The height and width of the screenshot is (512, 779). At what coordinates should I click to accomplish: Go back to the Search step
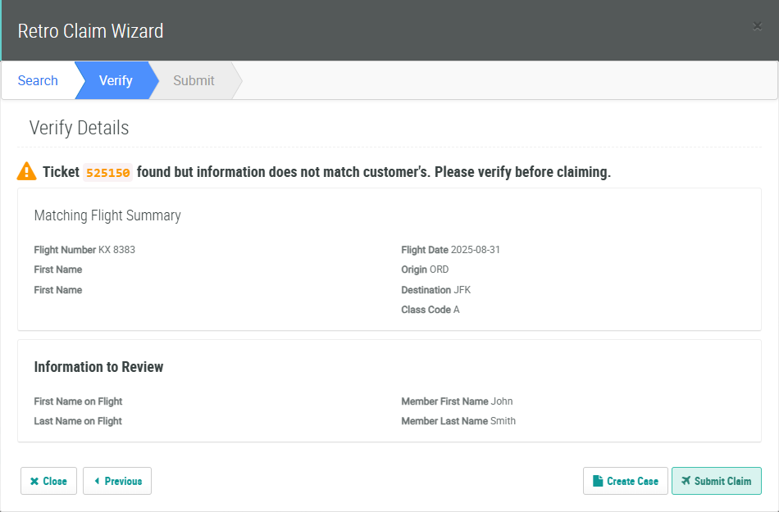click(38, 80)
